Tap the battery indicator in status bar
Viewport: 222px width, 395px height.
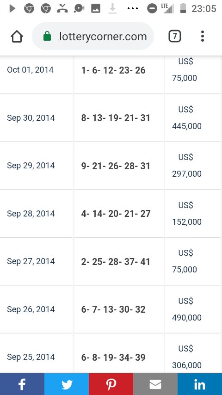pos(183,8)
